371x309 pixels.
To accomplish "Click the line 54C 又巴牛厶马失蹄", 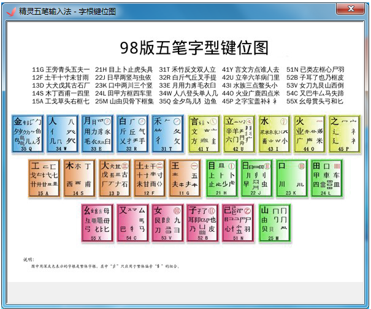I will pos(315,93).
